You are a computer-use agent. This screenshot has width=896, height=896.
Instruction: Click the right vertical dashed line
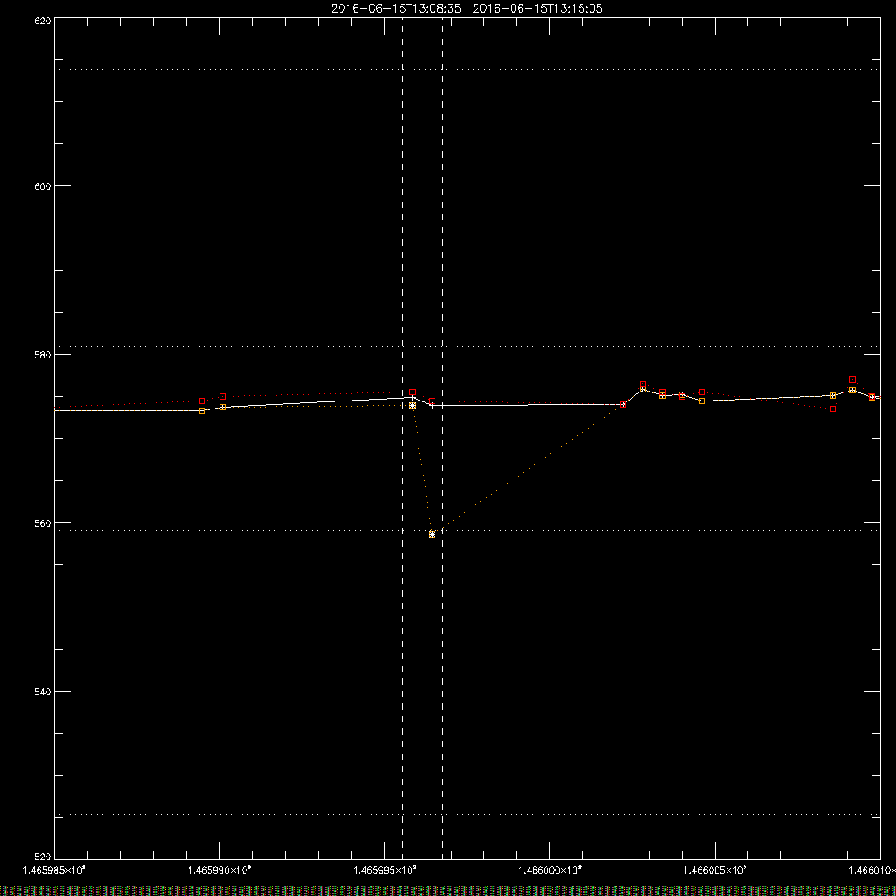point(443,438)
